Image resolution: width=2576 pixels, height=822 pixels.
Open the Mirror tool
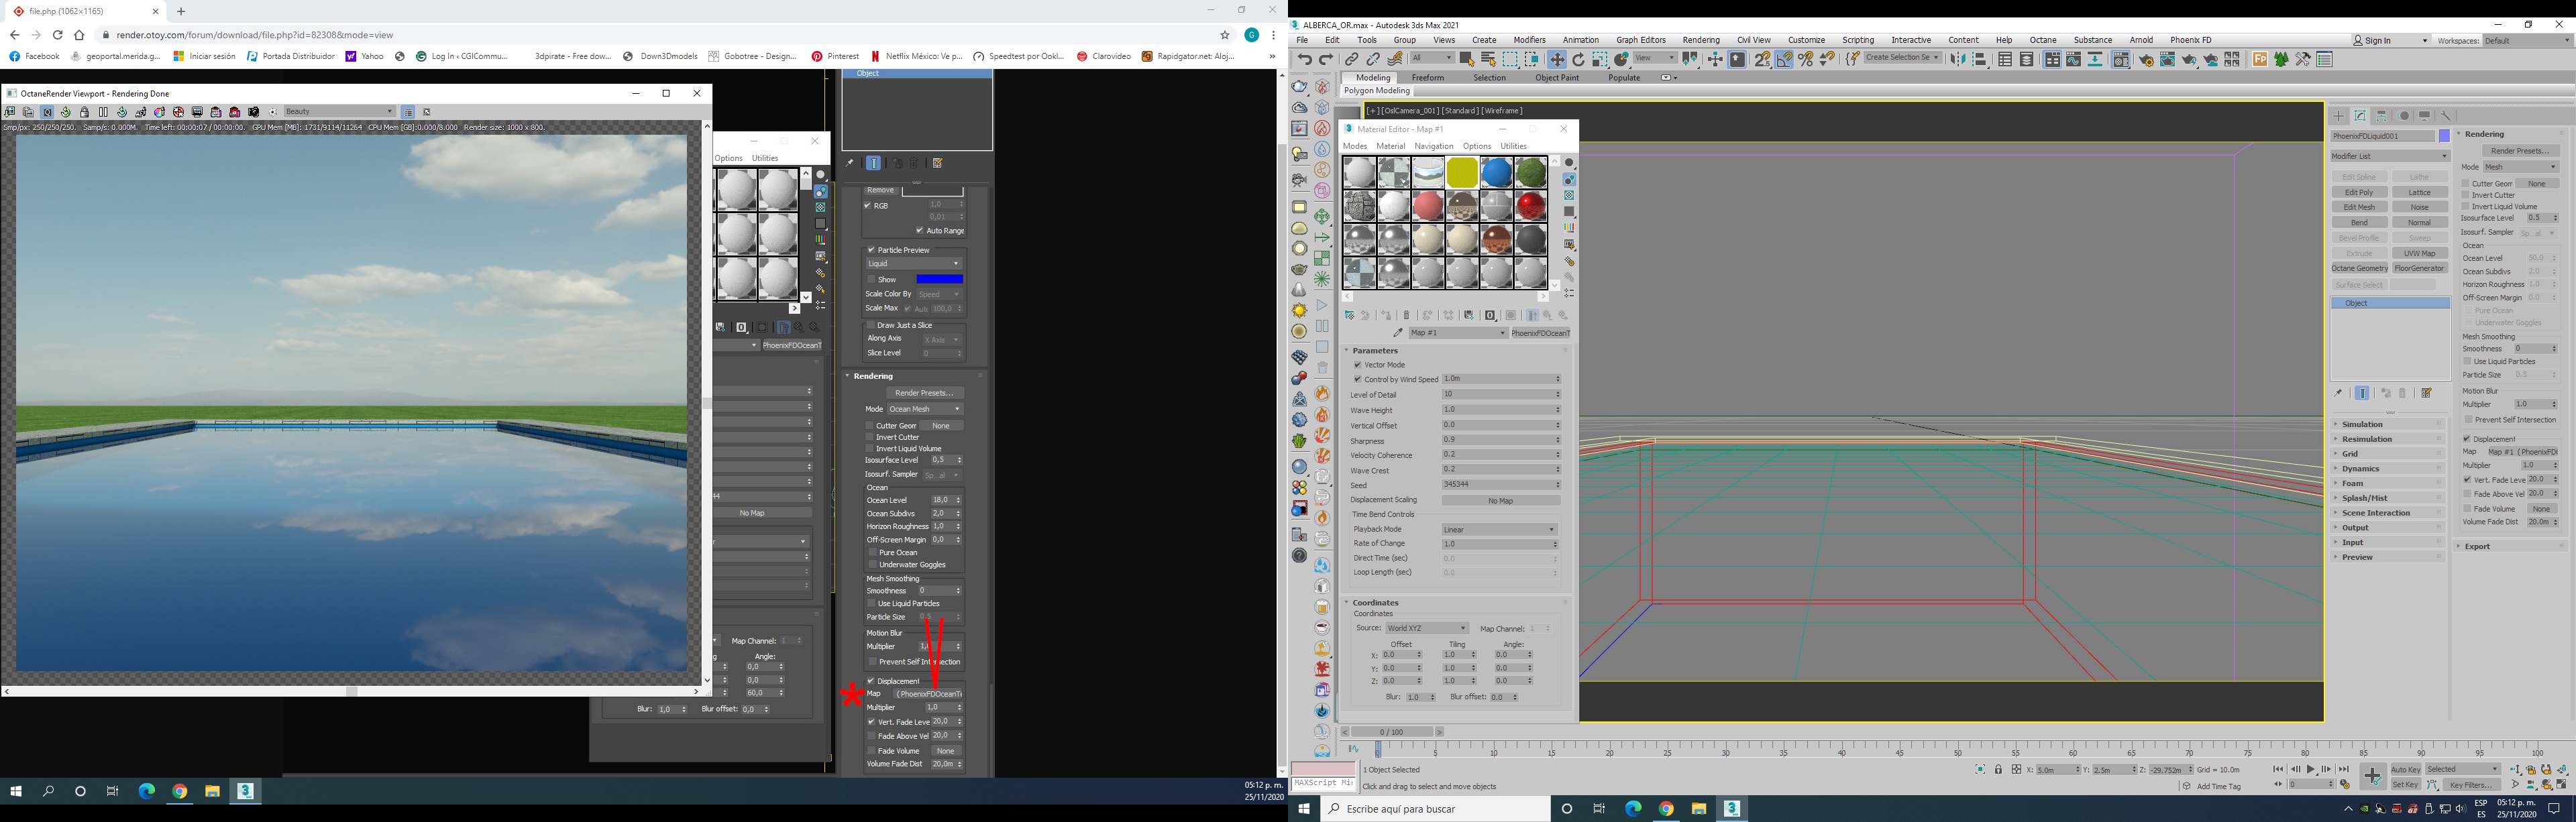click(1958, 60)
